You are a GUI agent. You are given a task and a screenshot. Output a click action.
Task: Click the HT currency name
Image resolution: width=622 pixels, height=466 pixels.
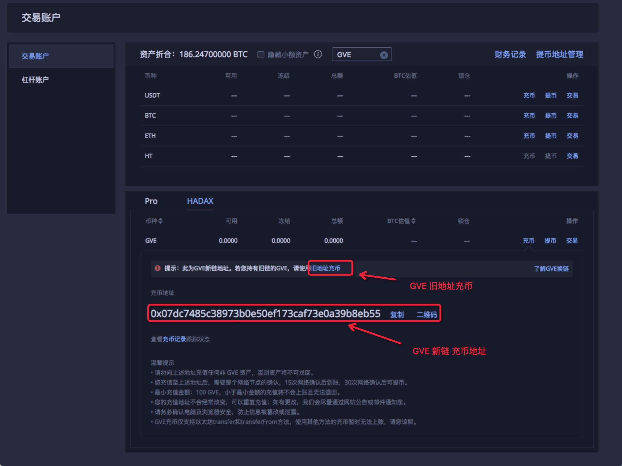pyautogui.click(x=148, y=156)
